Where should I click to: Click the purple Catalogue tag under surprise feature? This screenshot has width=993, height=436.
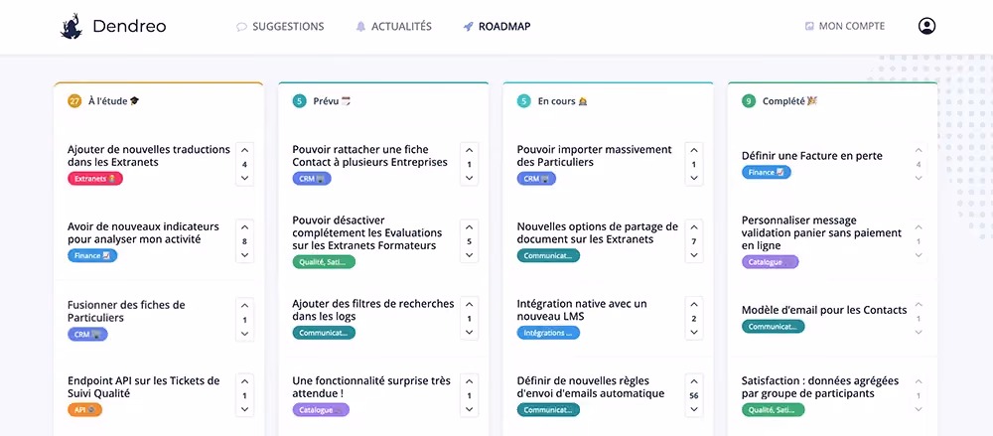click(321, 410)
